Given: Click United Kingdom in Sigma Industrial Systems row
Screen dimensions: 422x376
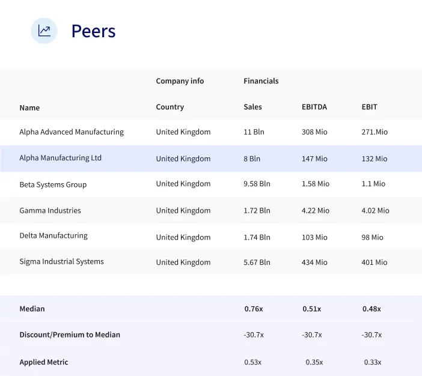Looking at the screenshot, I should click(183, 262).
